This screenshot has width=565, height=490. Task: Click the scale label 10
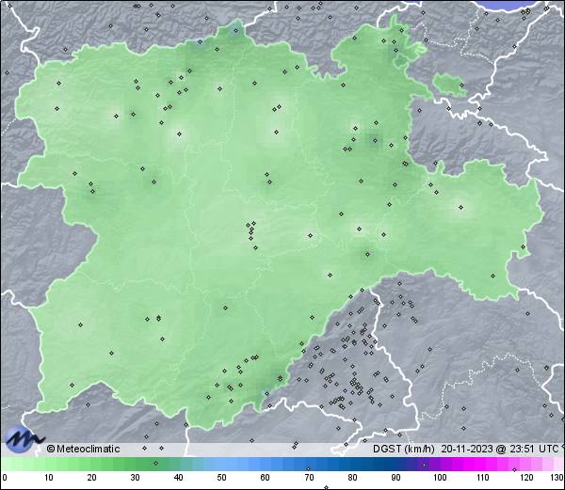49,478
